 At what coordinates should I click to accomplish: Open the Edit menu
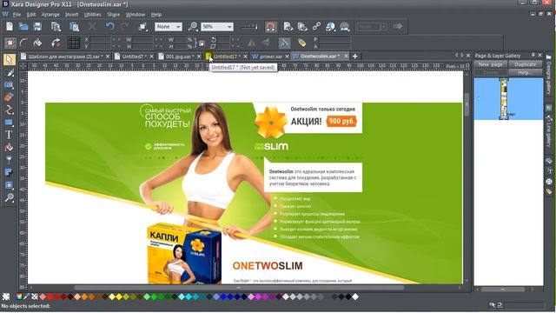pos(31,15)
